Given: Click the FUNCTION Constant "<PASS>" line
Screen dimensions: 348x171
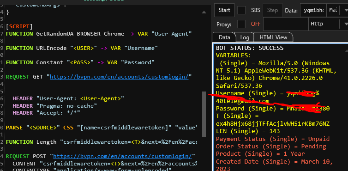Looking at the screenshot, I should (80, 62).
